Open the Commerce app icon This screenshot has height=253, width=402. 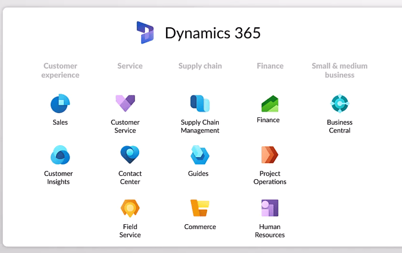tap(200, 208)
